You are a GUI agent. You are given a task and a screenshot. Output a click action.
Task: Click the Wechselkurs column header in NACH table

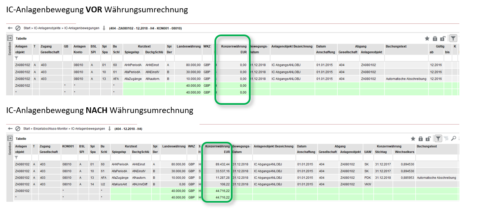point(403,151)
